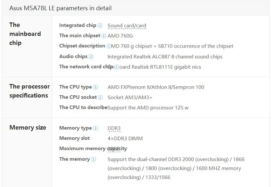Image resolution: width=274 pixels, height=187 pixels.
Task: Click info icon next to Integrated chip
Action: (x=100, y=26)
